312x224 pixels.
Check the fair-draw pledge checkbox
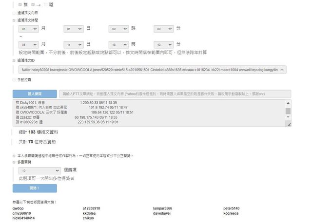click(x=14, y=155)
